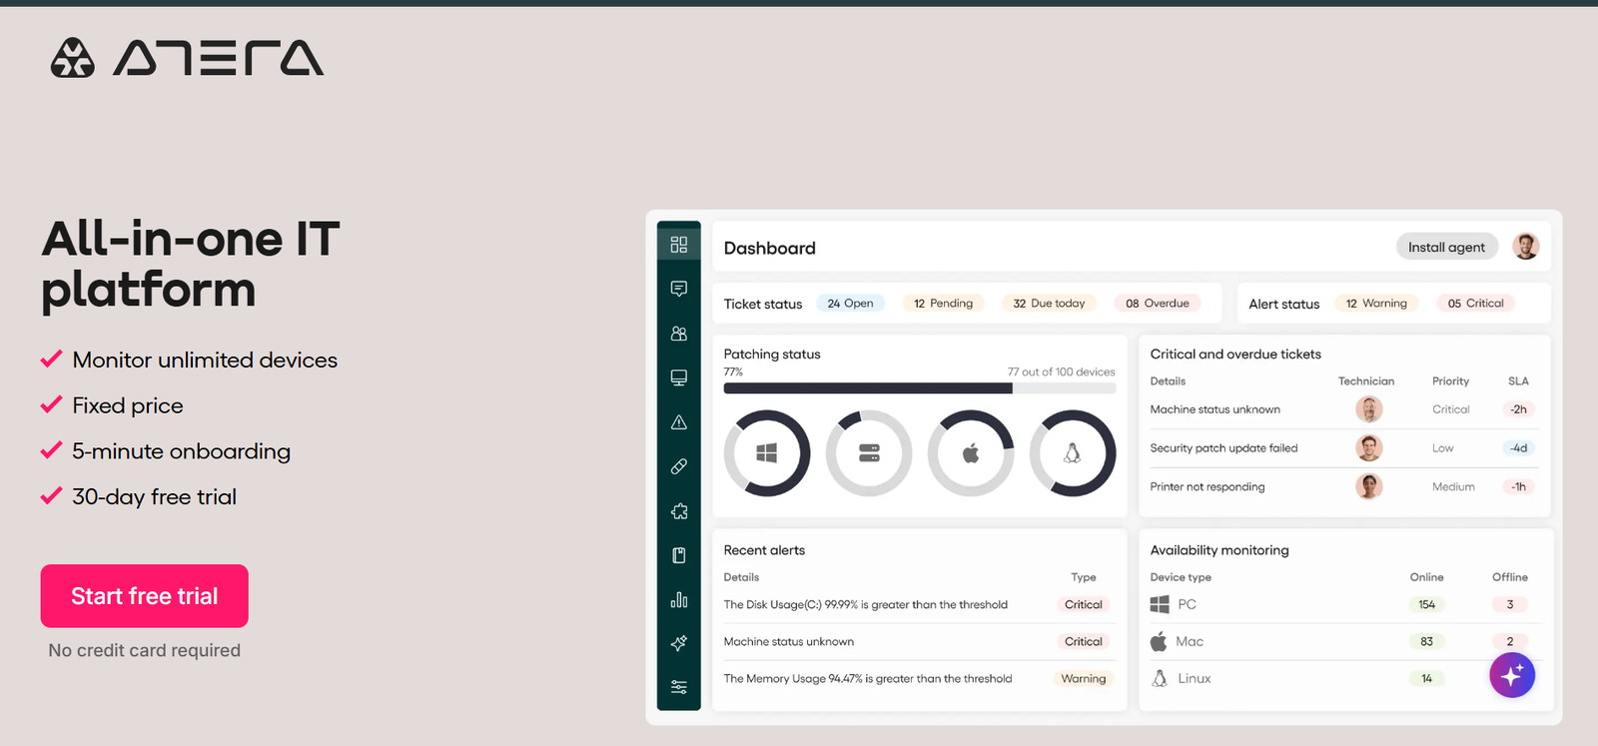Click Printer not responding ticket text
Viewport: 1598px width, 746px height.
pos(1207,486)
